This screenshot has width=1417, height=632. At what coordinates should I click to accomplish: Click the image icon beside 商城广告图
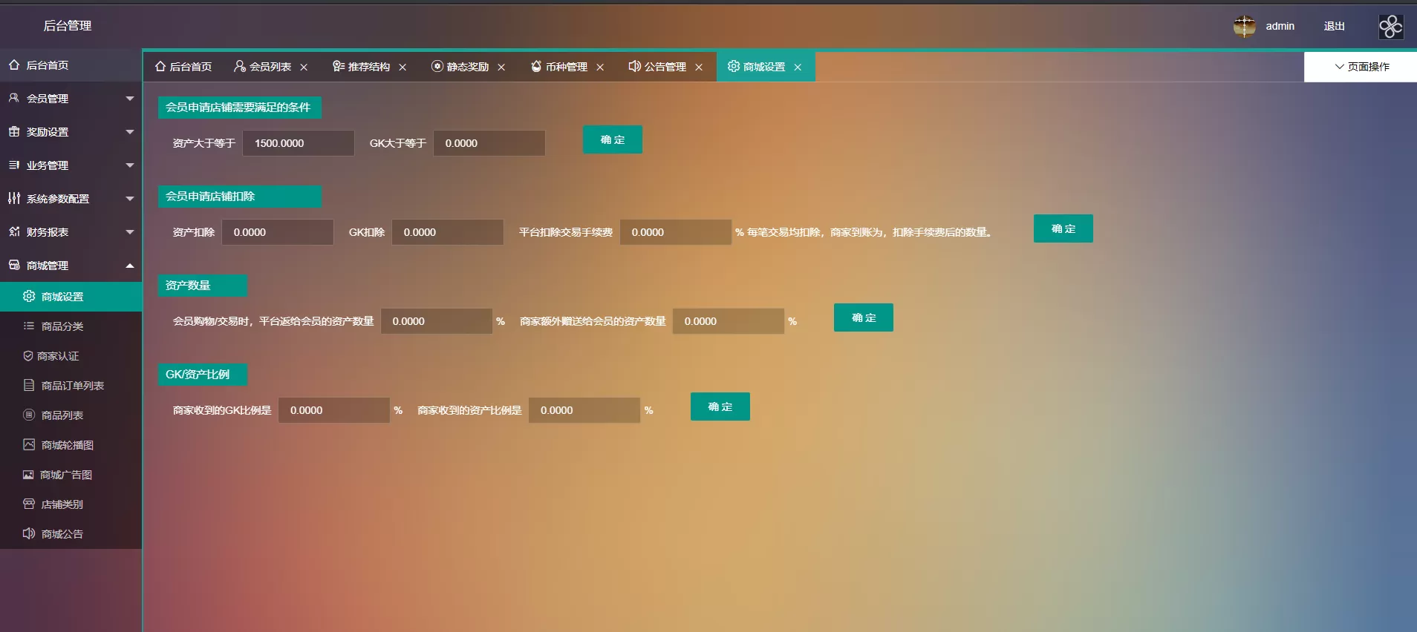click(28, 475)
